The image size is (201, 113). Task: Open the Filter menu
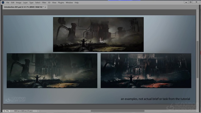[44, 2]
